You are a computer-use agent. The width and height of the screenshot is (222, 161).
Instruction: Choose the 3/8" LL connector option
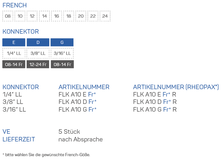point(38,53)
